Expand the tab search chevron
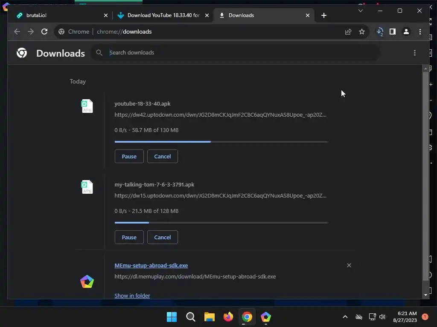This screenshot has height=327, width=437. point(360,11)
